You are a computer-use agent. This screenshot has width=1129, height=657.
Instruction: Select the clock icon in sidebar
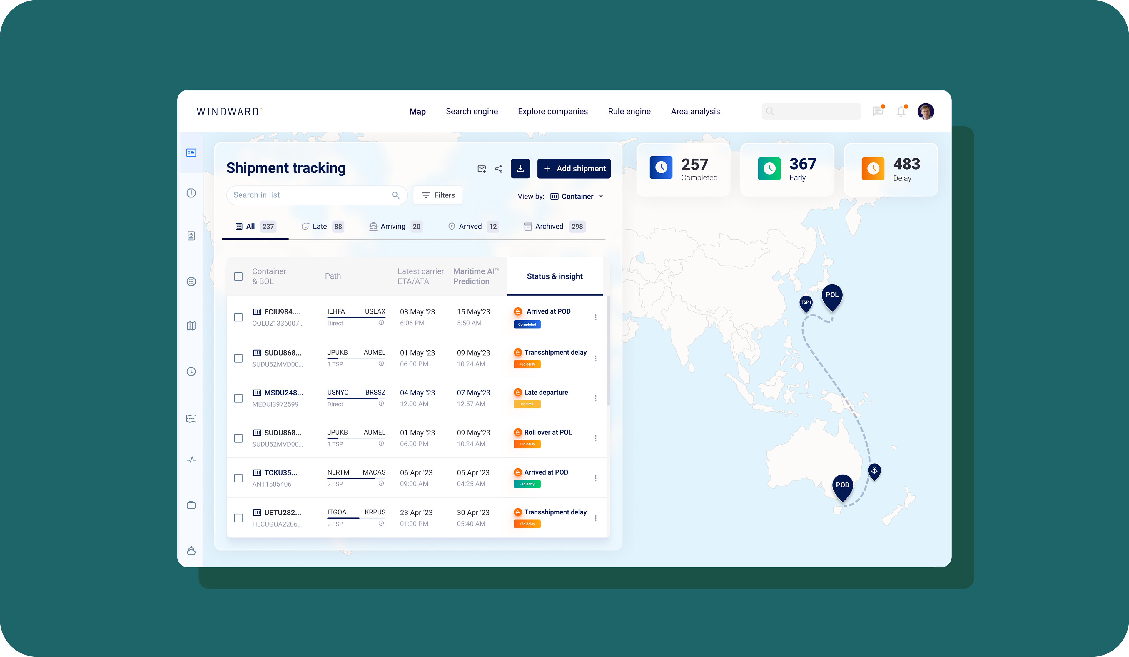coord(191,371)
